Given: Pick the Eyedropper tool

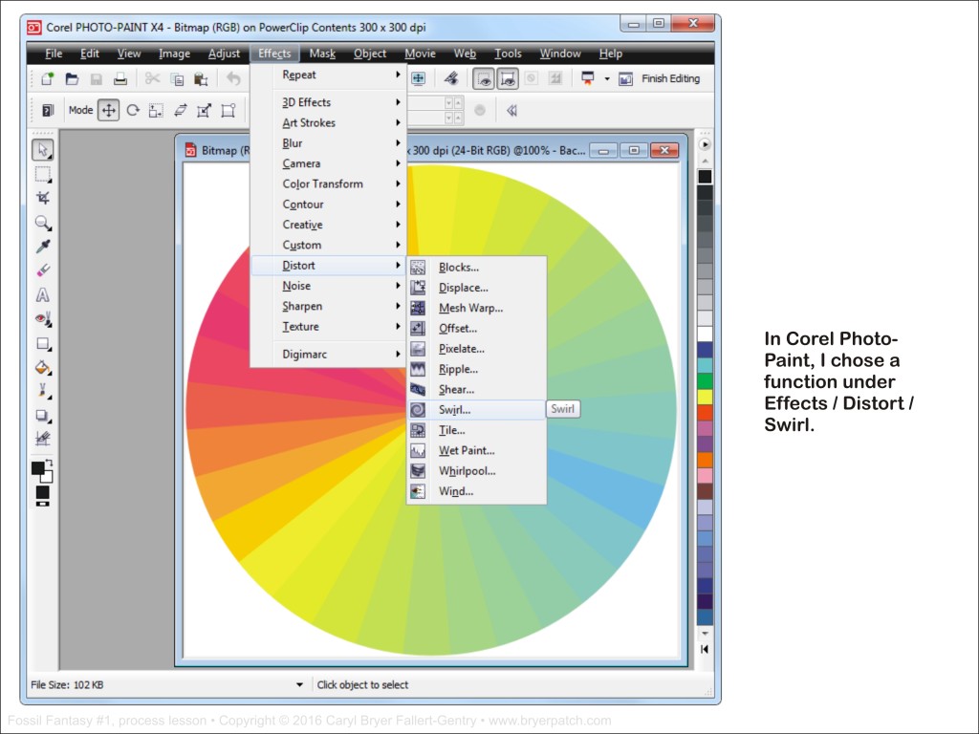Looking at the screenshot, I should point(43,247).
